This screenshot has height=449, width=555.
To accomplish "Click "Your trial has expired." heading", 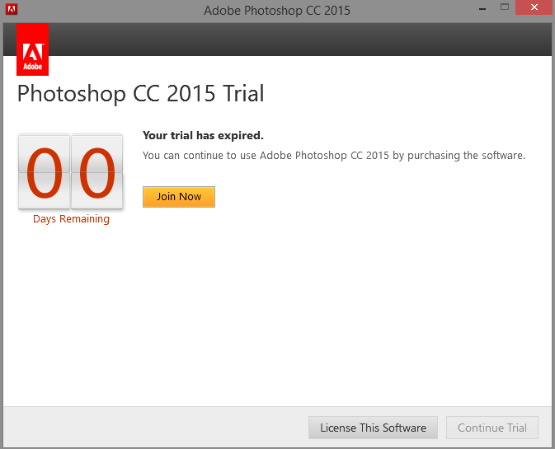I will (203, 135).
